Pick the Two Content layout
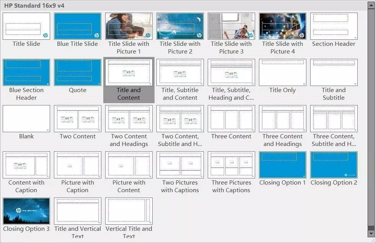The image size is (376, 243). pos(78,119)
